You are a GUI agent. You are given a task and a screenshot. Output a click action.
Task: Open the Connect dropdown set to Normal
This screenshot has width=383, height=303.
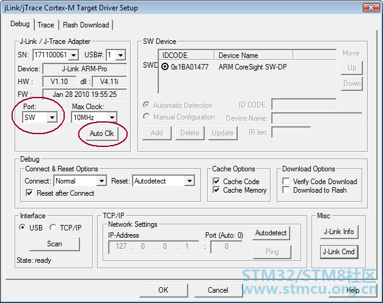[x=101, y=181]
